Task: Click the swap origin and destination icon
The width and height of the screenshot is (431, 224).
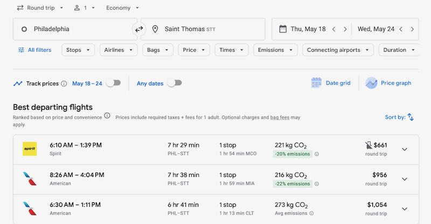Action: (x=139, y=29)
